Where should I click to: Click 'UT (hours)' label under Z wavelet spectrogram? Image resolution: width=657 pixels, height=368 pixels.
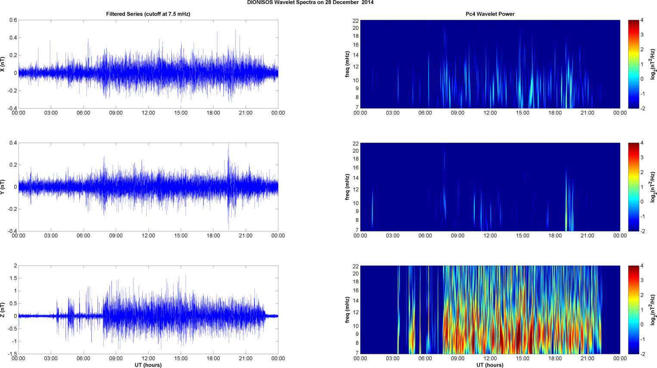click(490, 365)
